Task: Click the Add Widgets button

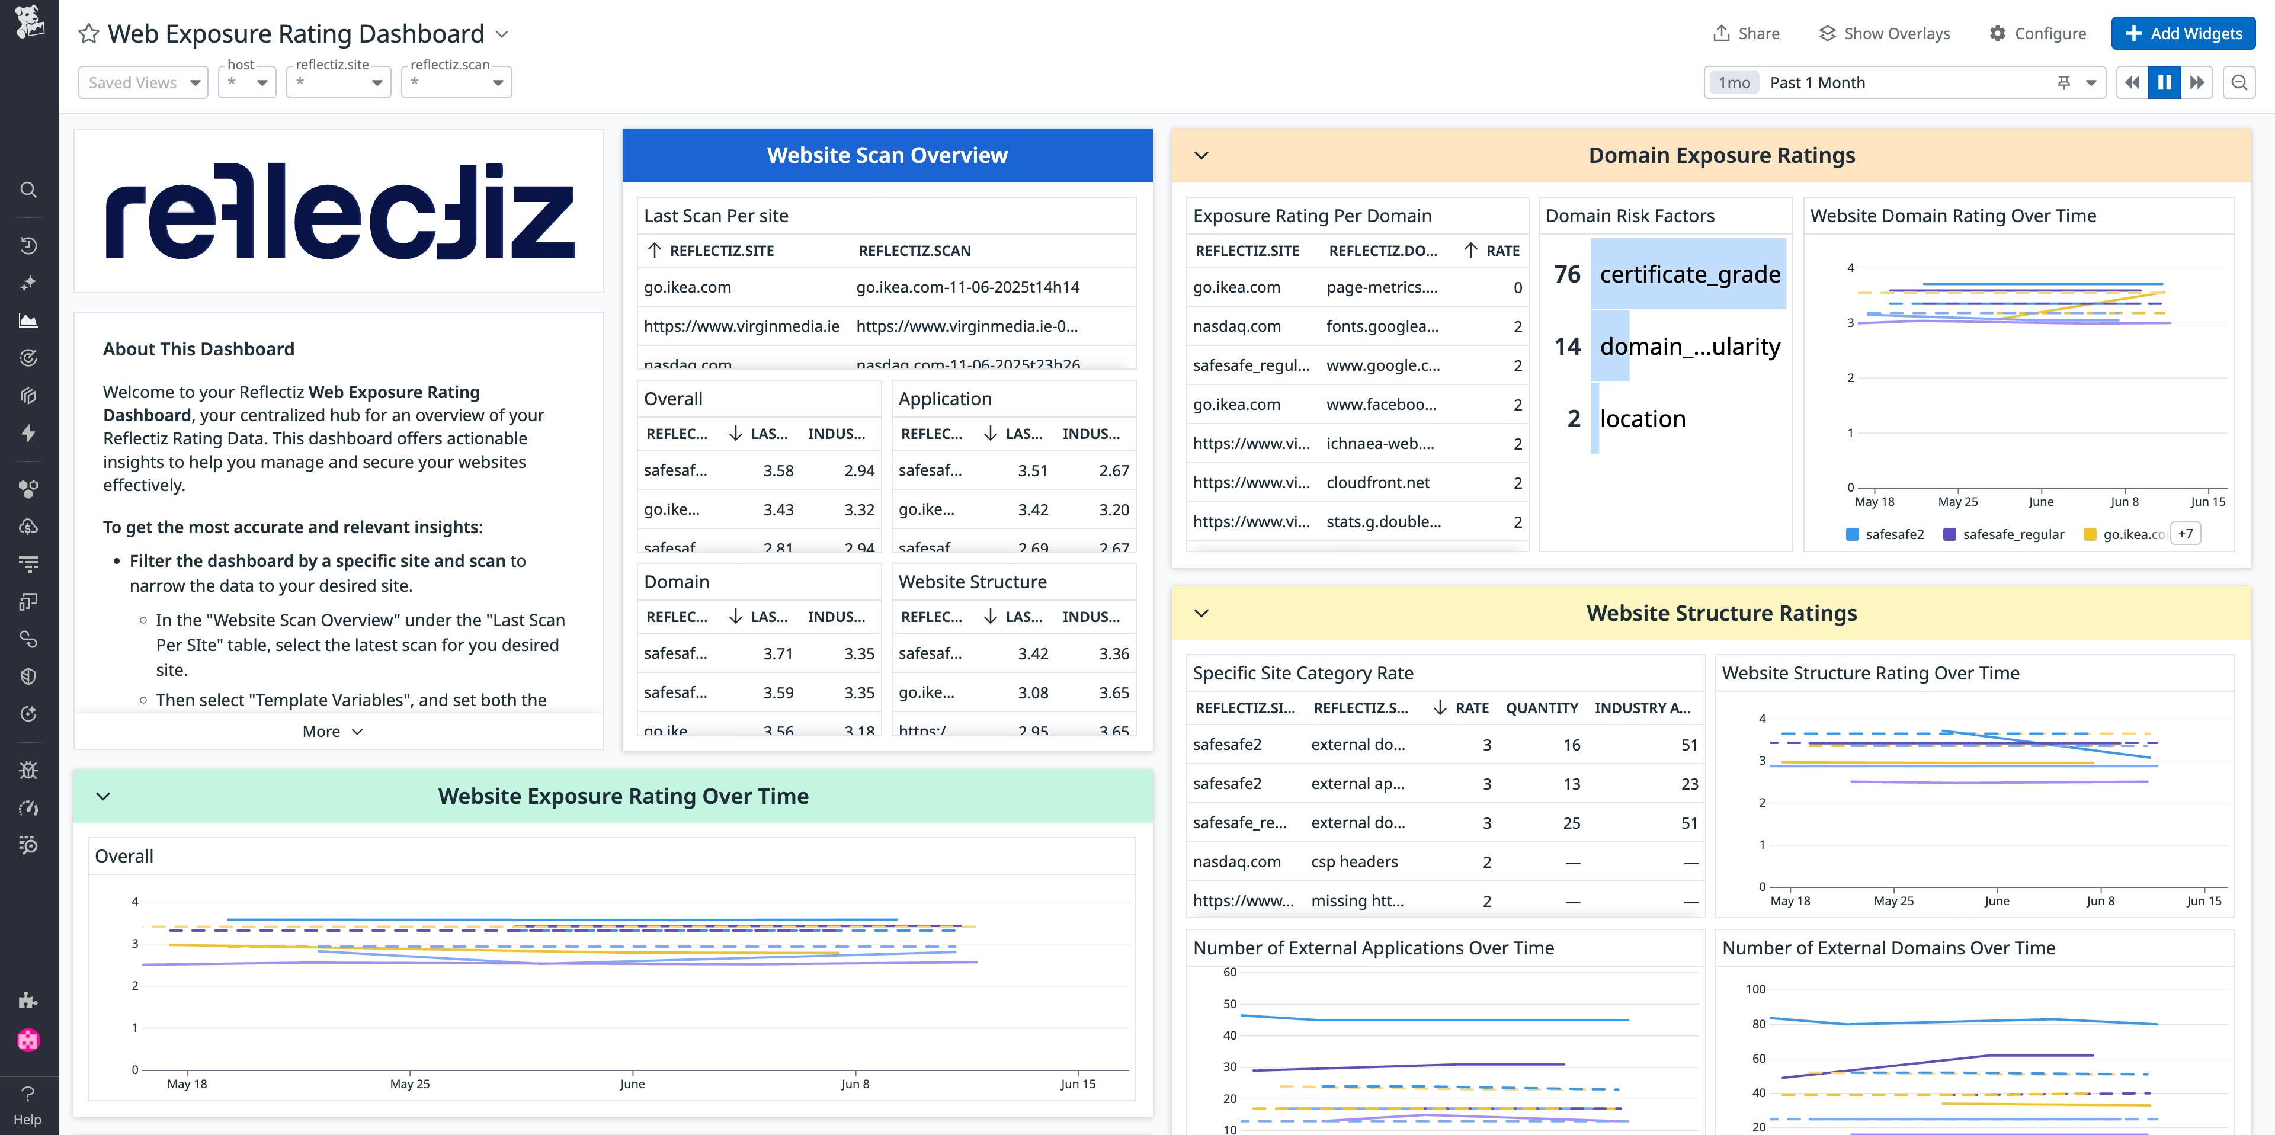Action: [x=2182, y=33]
